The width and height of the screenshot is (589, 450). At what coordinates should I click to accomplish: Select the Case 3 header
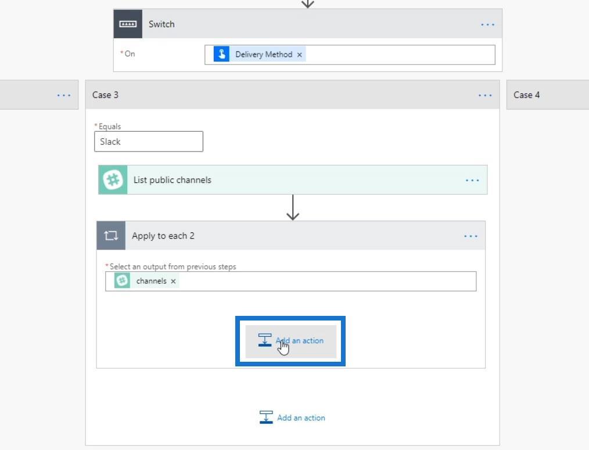pyautogui.click(x=293, y=95)
